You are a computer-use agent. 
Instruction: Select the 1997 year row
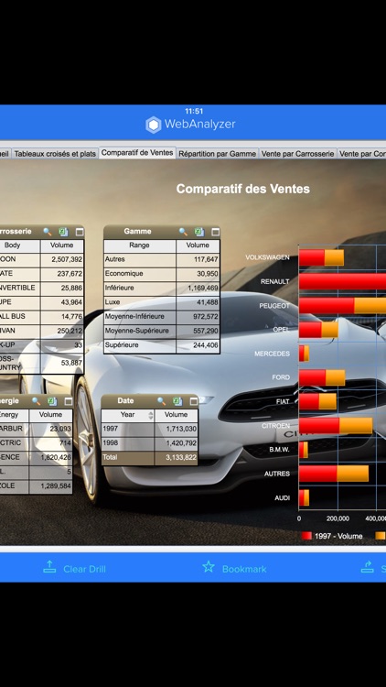click(150, 429)
